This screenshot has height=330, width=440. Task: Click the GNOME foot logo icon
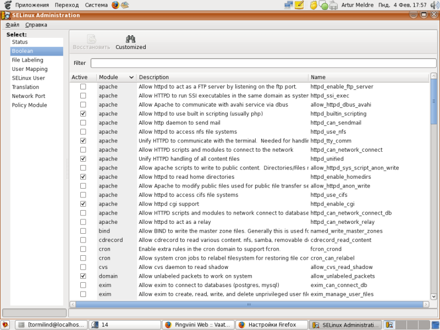[8, 5]
